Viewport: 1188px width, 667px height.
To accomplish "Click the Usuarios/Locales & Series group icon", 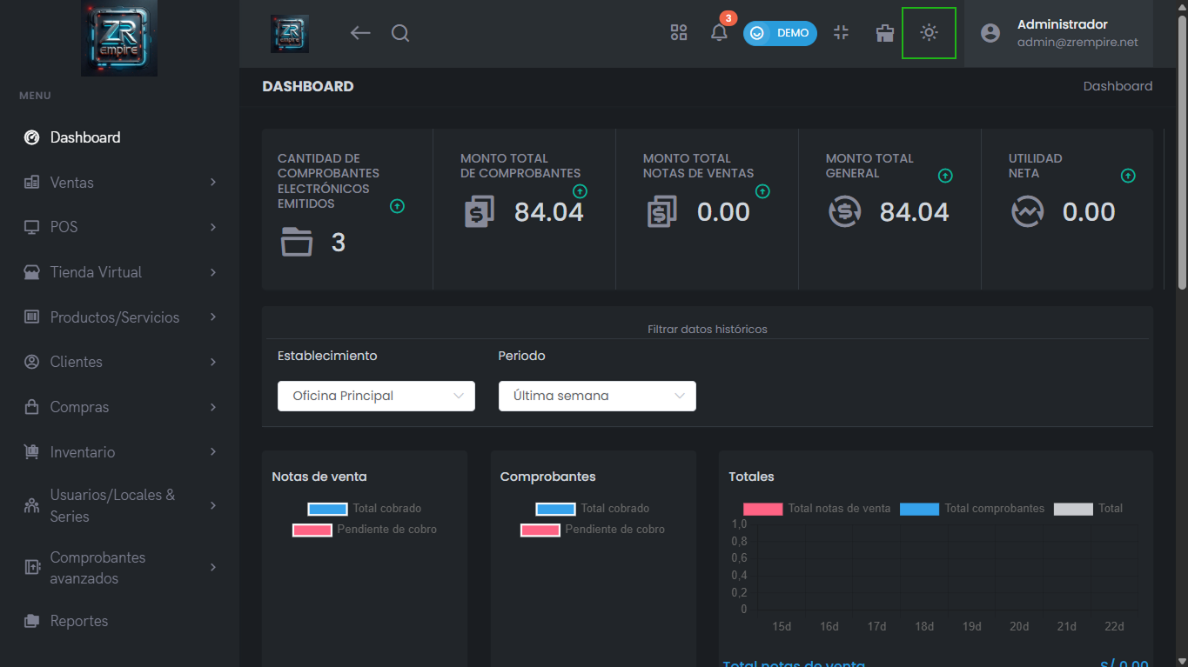I will click(32, 505).
